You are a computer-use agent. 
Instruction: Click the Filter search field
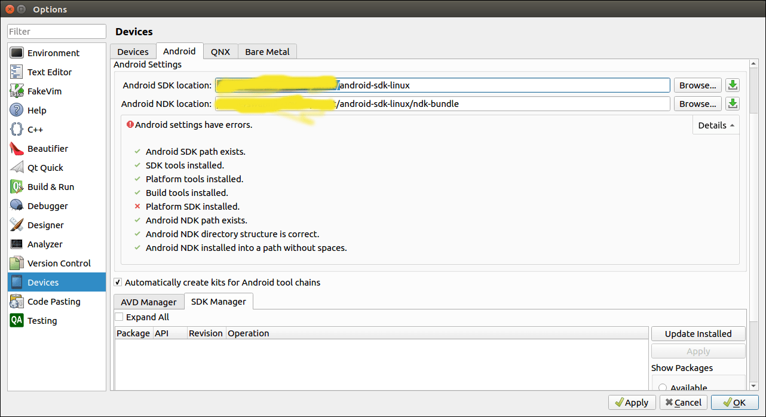coord(57,32)
